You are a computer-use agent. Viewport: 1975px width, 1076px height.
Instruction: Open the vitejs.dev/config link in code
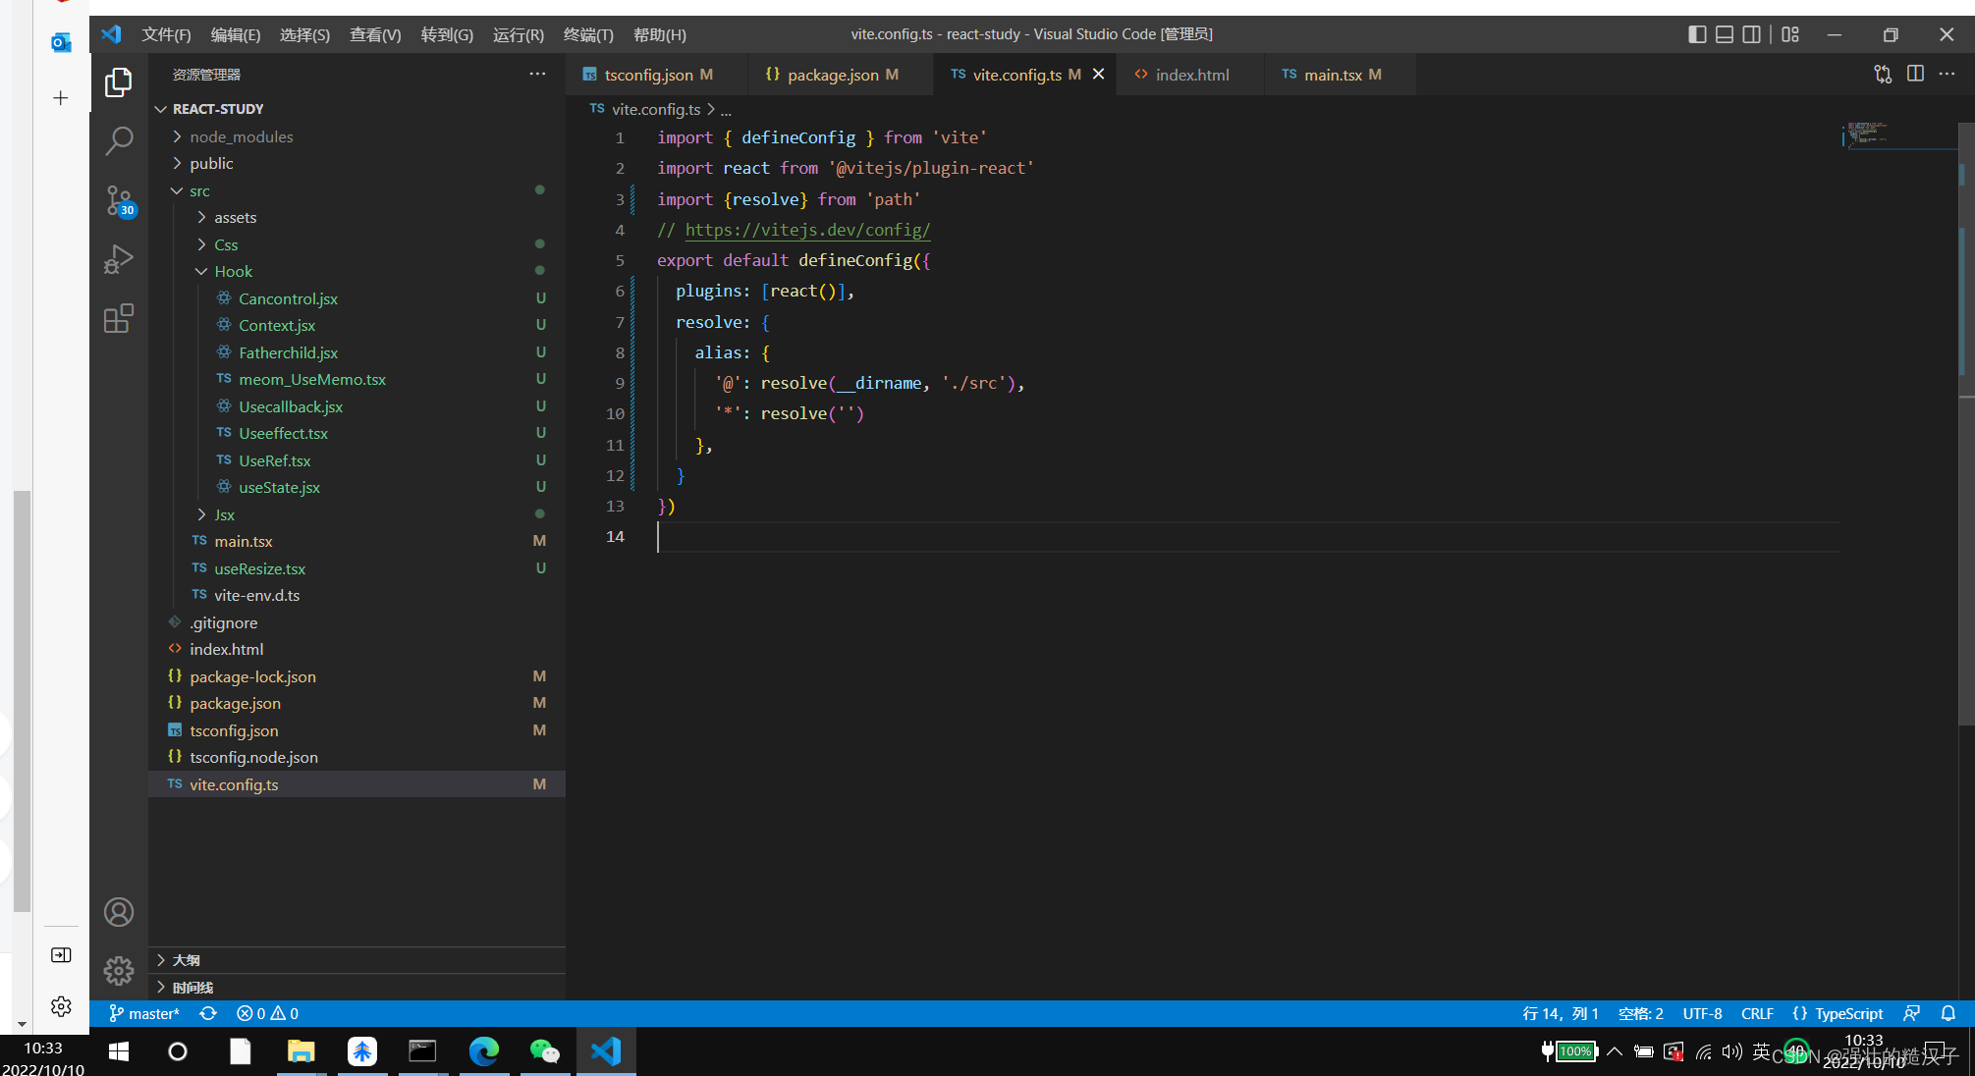(x=807, y=230)
